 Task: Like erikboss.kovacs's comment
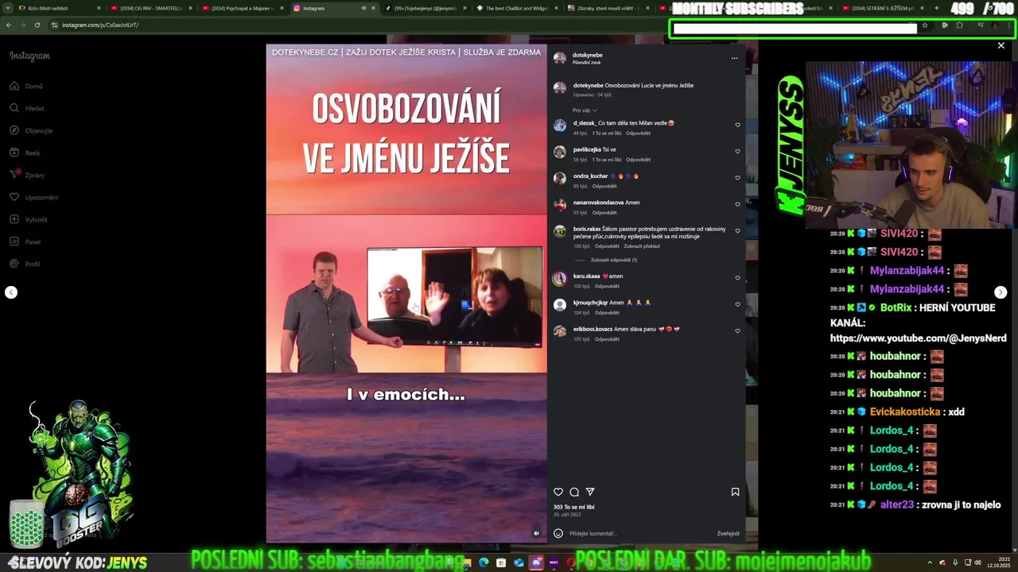click(x=737, y=330)
